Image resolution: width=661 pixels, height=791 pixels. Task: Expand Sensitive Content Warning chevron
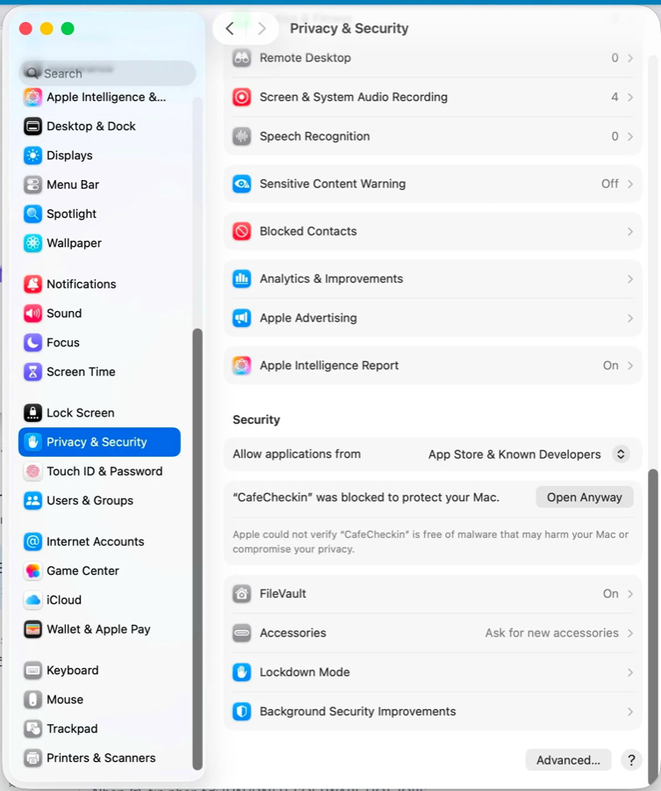coord(630,184)
